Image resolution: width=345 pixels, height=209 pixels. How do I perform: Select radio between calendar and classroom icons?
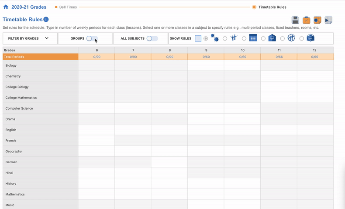point(263,39)
